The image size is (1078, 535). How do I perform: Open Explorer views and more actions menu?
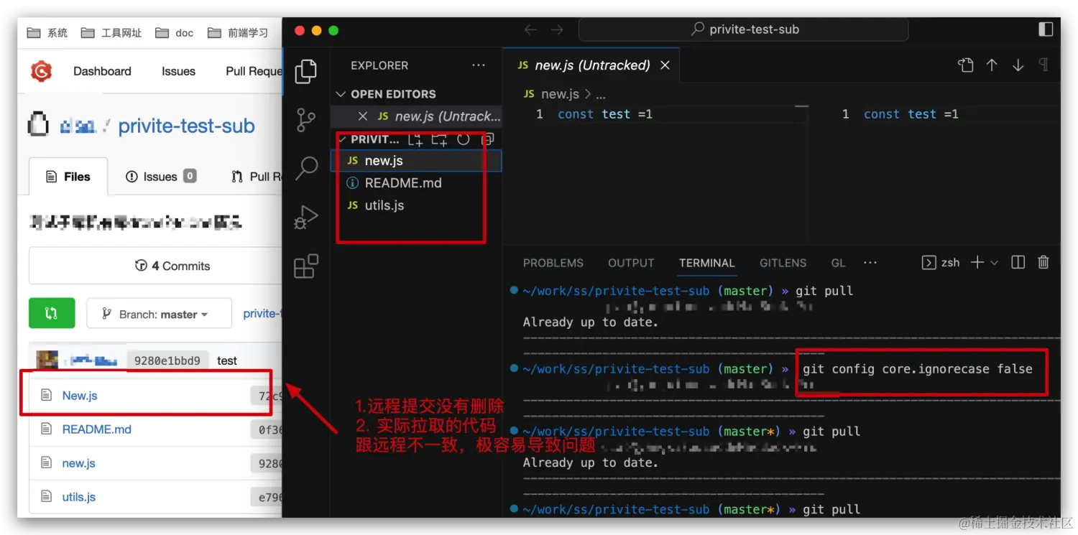coord(479,65)
